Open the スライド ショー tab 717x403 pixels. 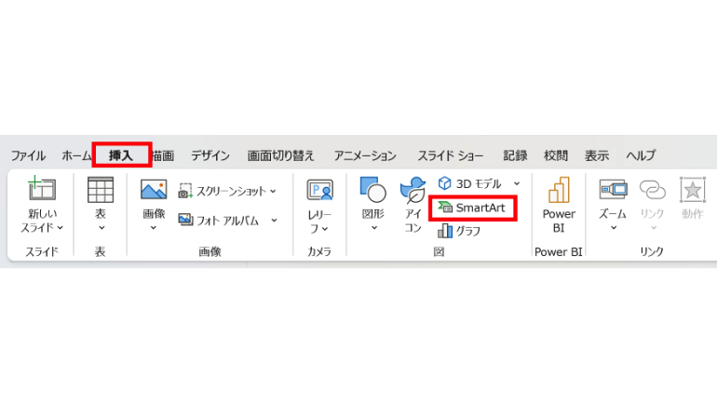[x=451, y=155]
